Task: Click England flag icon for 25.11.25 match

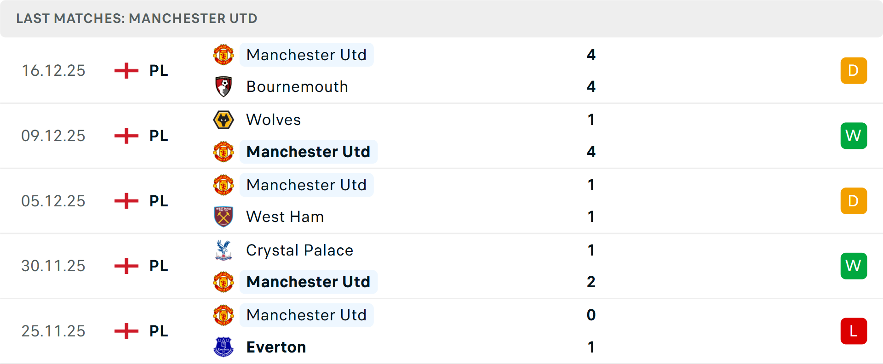Action: [126, 331]
